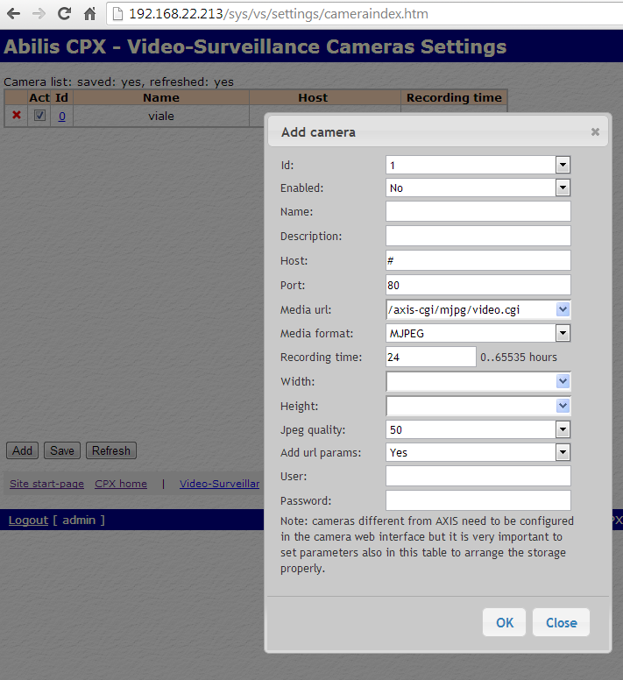Screen dimensions: 623x680
Task: Click the Save button
Action: click(x=62, y=450)
